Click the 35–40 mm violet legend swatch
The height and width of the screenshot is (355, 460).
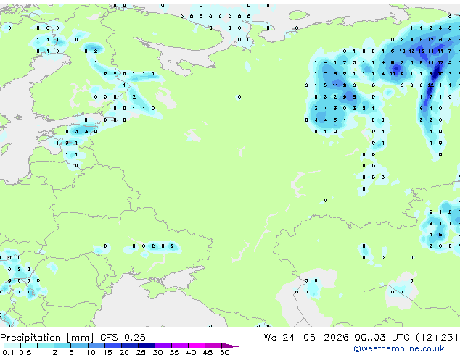(x=180, y=346)
